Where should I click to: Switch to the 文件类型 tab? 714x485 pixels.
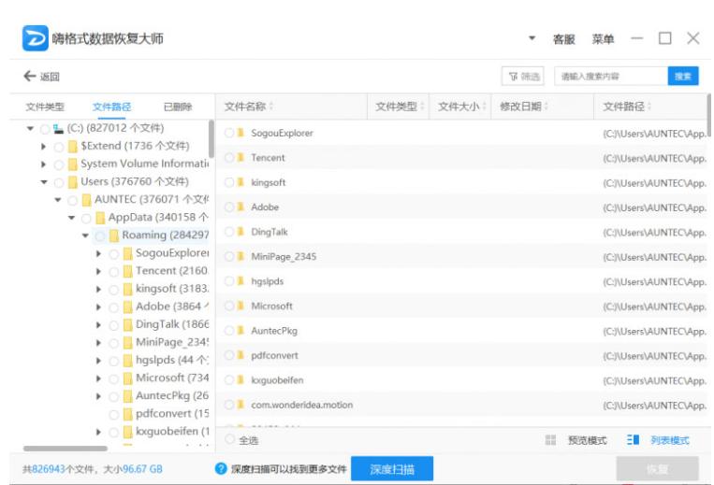(x=45, y=107)
